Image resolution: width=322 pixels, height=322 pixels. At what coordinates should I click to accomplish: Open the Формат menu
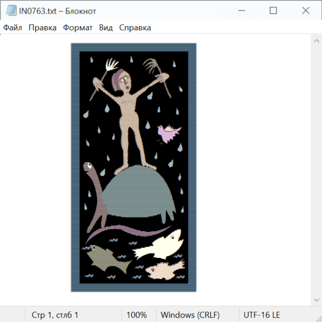coord(78,28)
